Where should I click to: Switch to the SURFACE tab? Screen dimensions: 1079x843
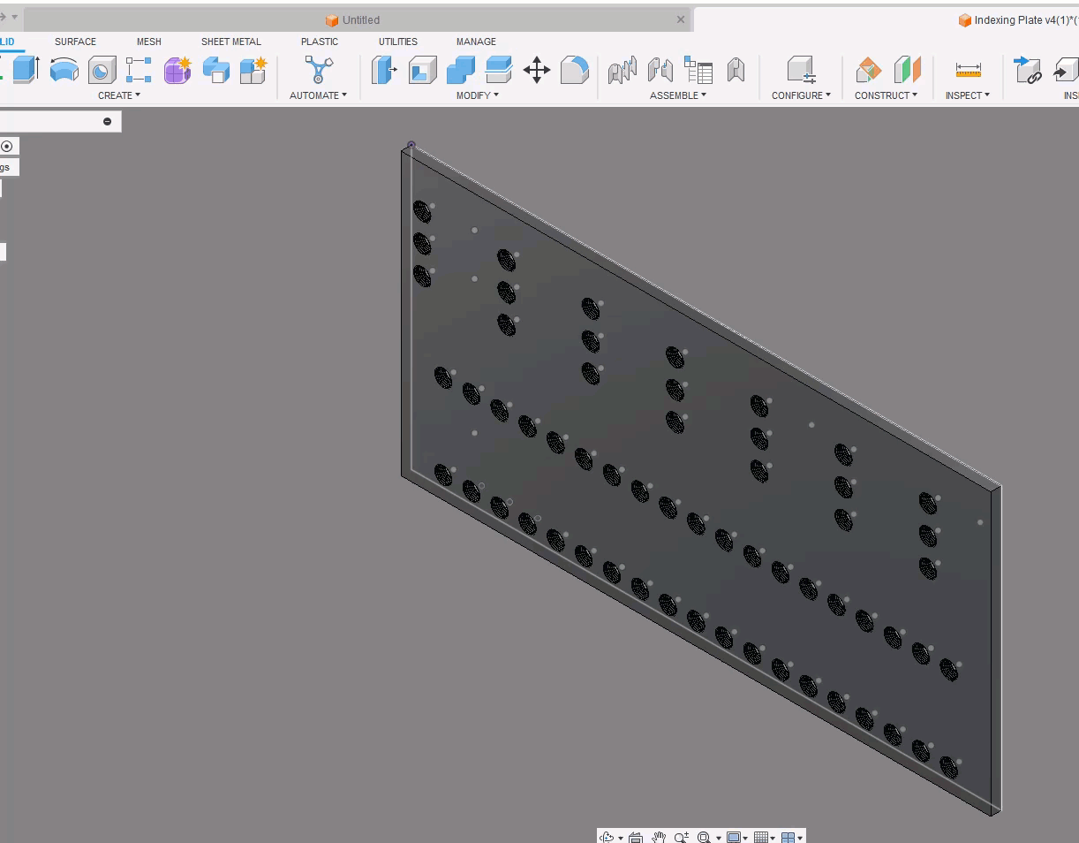click(75, 42)
